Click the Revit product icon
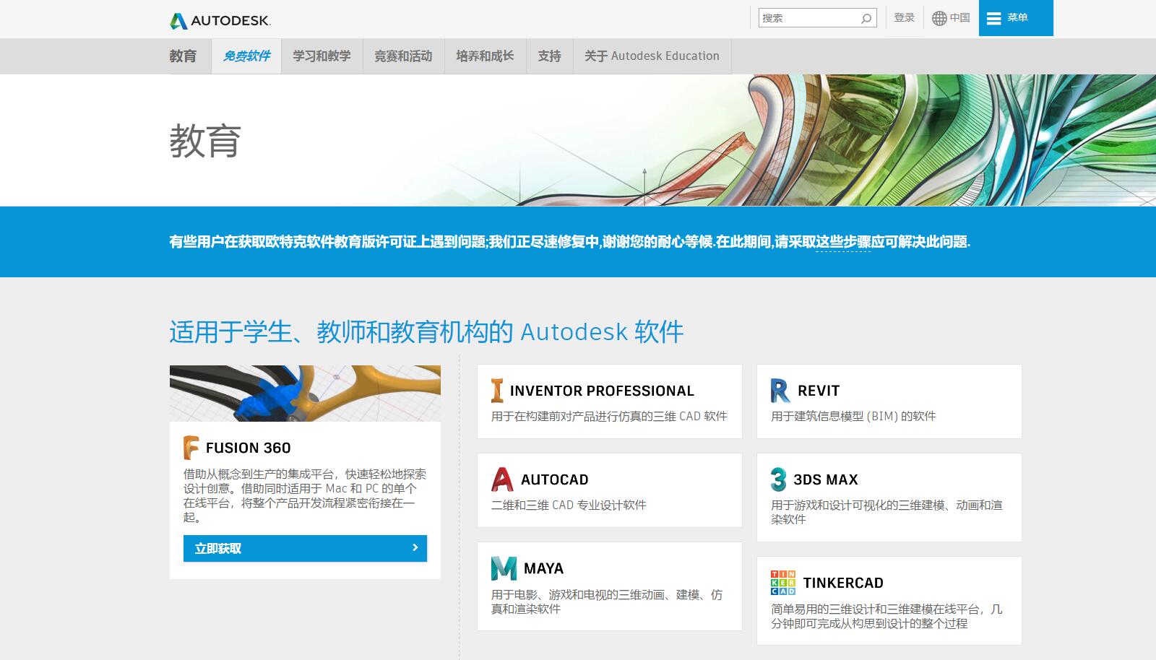This screenshot has width=1156, height=660. (780, 391)
